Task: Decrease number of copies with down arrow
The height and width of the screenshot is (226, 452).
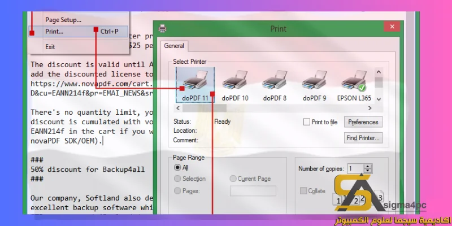Action: coord(368,171)
